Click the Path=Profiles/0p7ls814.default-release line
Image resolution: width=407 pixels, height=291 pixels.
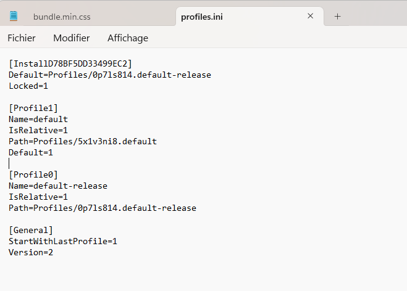(103, 208)
